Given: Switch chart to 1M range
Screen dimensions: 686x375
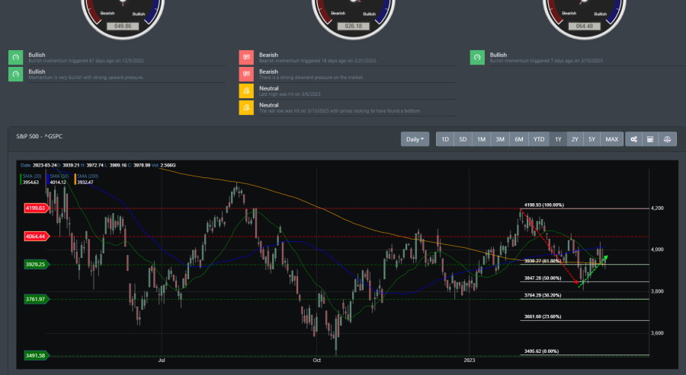Looking at the screenshot, I should click(x=481, y=139).
